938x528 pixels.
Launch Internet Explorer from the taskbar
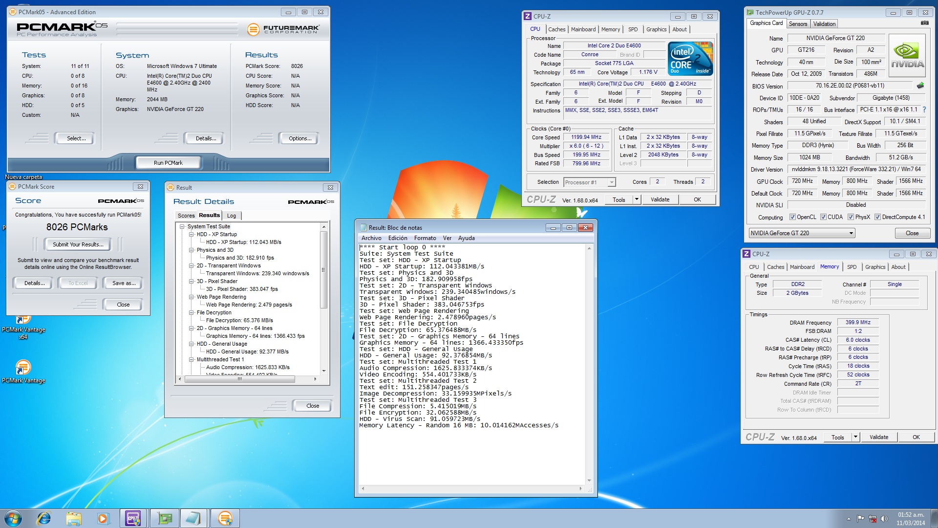[44, 518]
